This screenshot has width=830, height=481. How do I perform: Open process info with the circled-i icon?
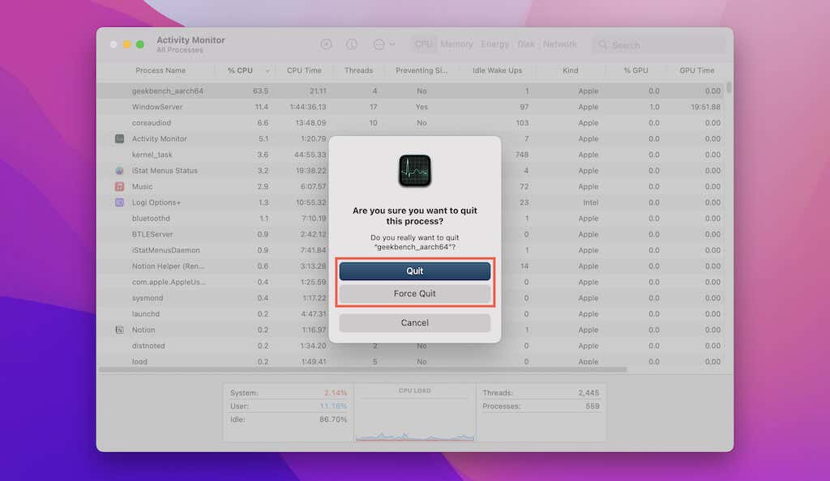(x=353, y=44)
